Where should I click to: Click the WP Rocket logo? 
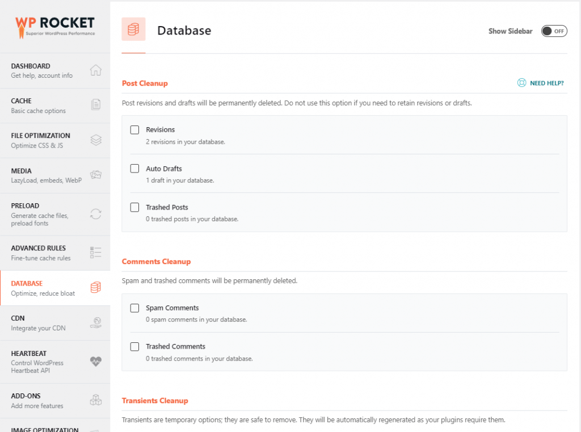[x=54, y=26]
